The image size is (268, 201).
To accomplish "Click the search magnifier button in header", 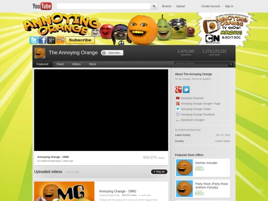I will point(154,6).
